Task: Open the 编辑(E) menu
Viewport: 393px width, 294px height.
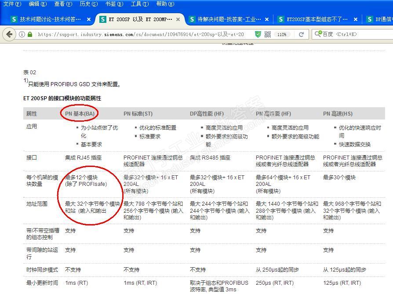Action: (x=38, y=4)
